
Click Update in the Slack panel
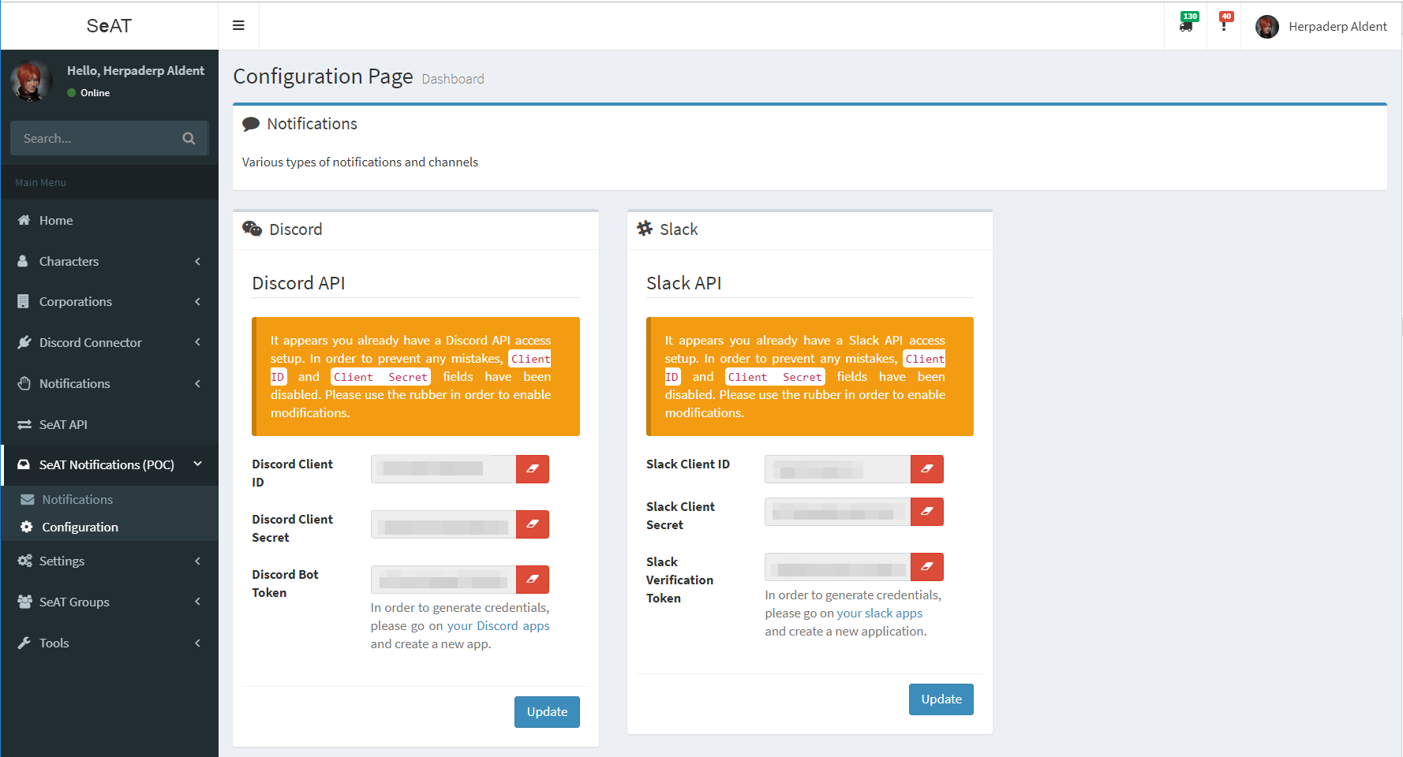tap(941, 699)
